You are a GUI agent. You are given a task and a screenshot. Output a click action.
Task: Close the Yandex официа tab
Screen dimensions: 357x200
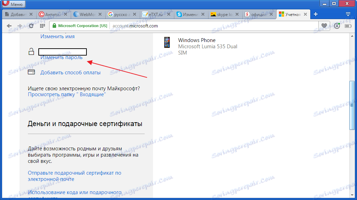point(271,14)
